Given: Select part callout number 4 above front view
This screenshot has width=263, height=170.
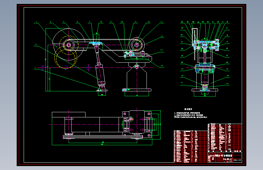Looking at the screenshot, I should (50, 22).
